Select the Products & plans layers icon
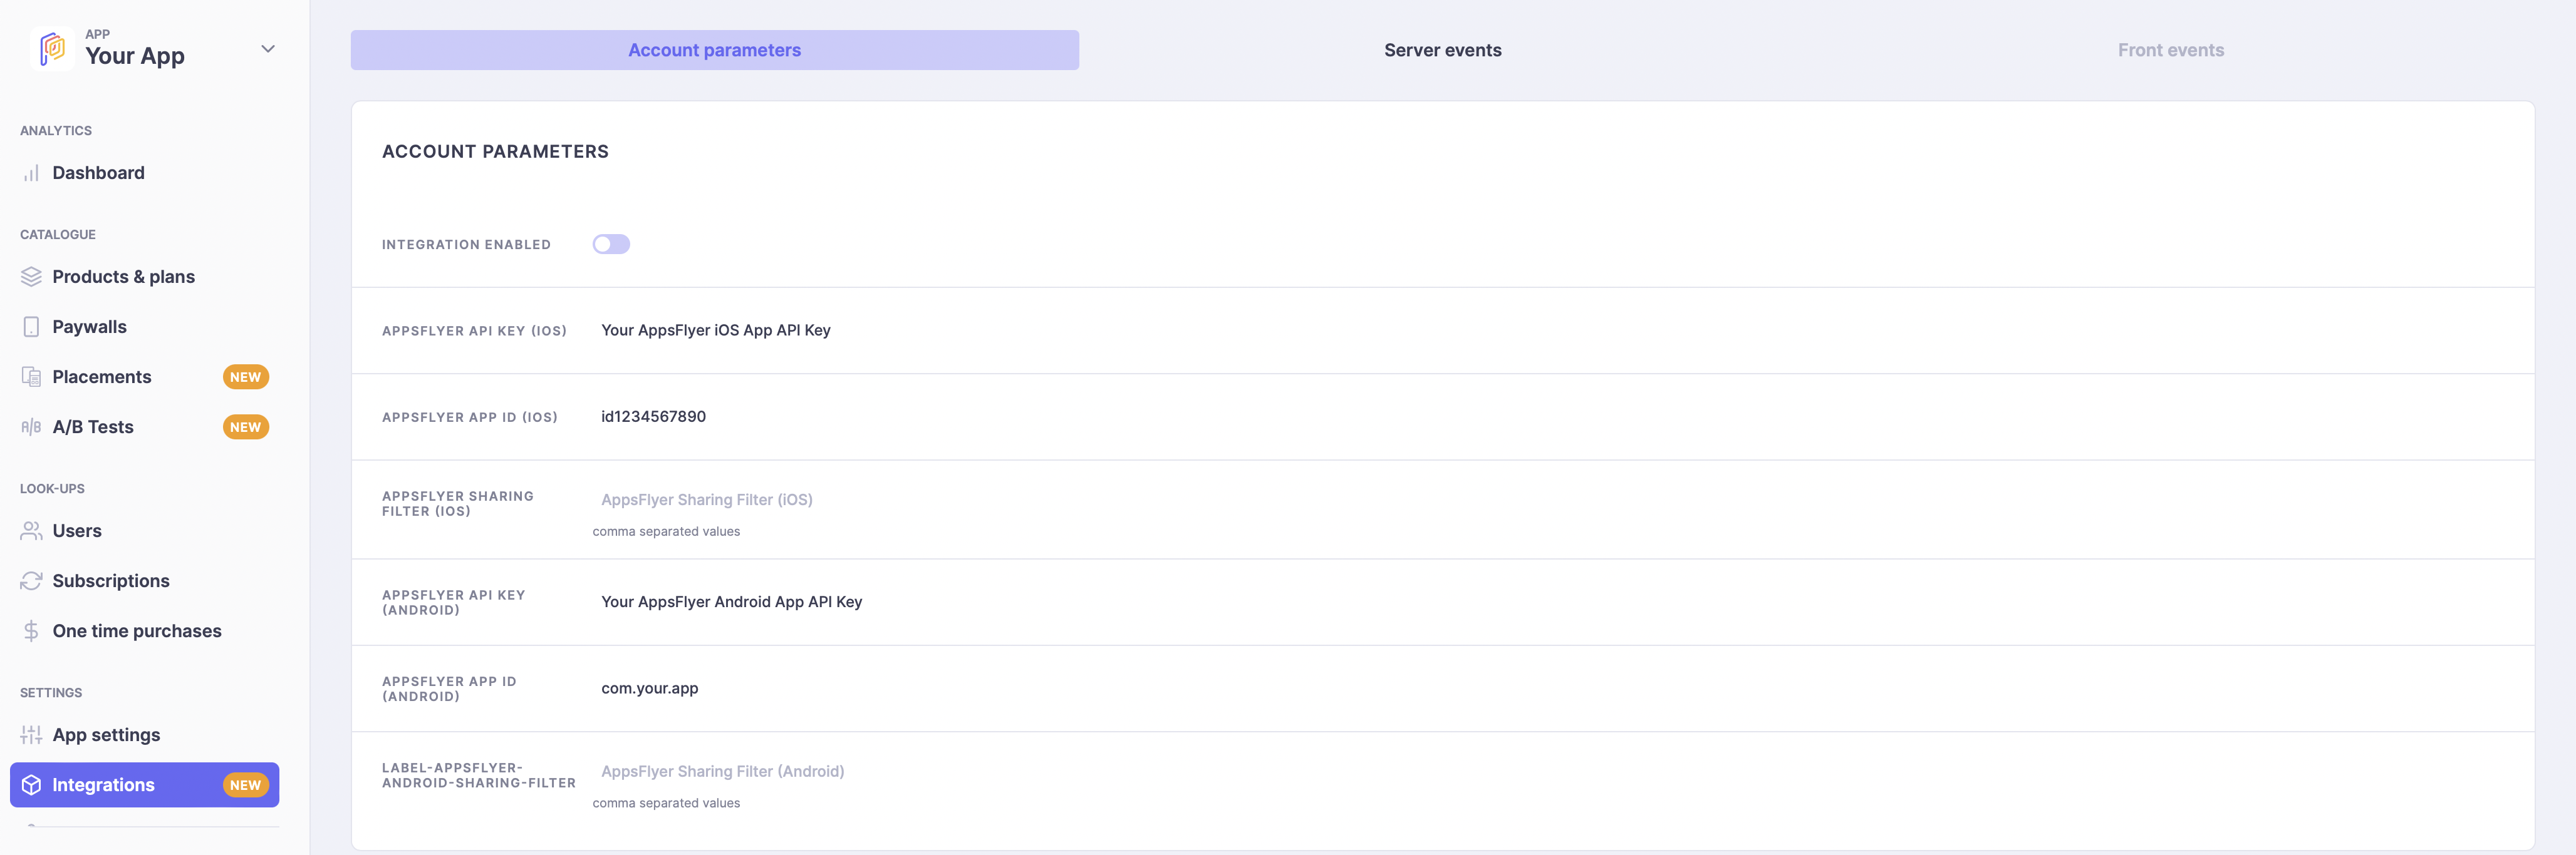This screenshot has height=855, width=2576. pyautogui.click(x=31, y=277)
